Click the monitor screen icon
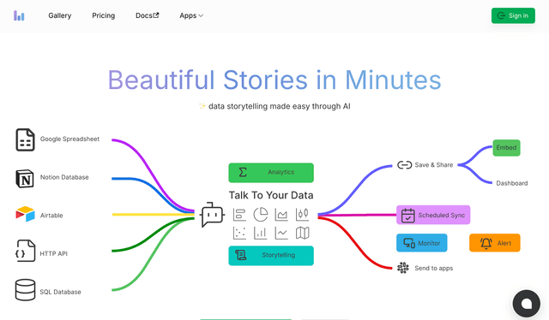 point(409,243)
